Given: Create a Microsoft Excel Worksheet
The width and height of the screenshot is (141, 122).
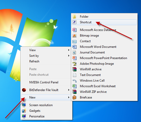Looking at the screenshot, I should pos(104,86).
